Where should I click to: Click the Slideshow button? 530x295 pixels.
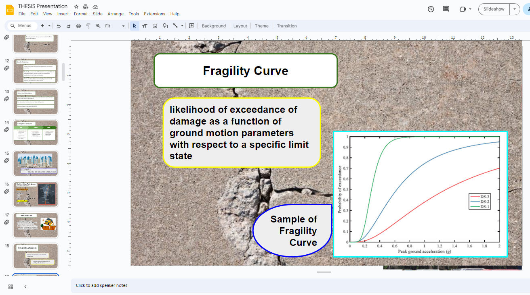[x=494, y=9]
